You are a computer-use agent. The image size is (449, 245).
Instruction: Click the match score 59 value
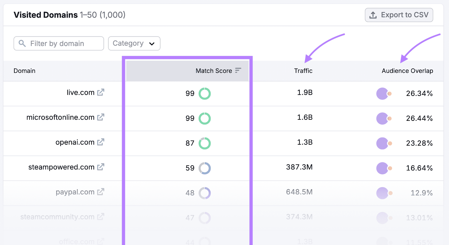pyautogui.click(x=190, y=168)
